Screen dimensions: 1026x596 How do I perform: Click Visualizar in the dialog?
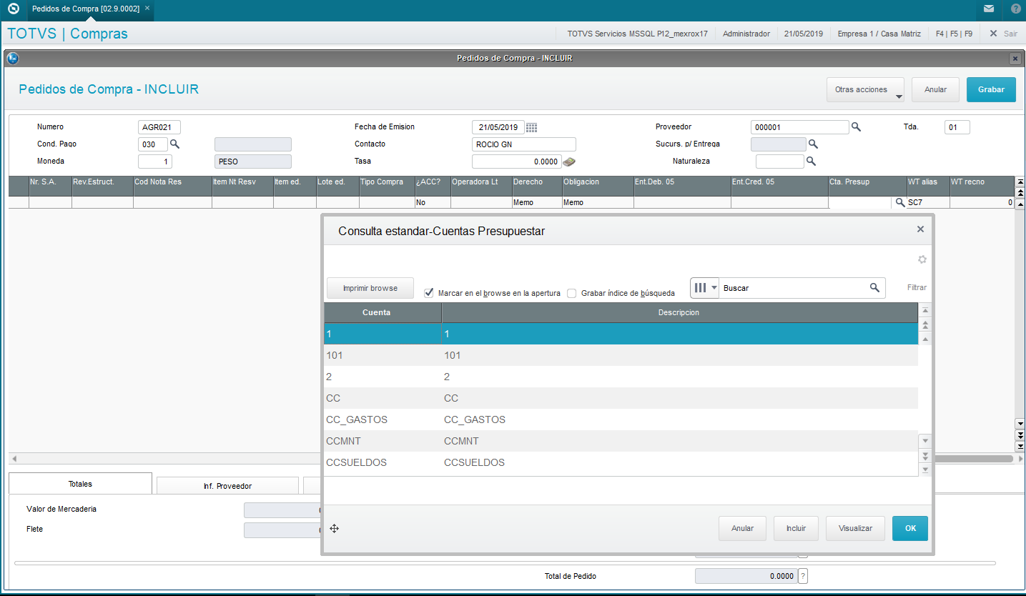pos(855,529)
